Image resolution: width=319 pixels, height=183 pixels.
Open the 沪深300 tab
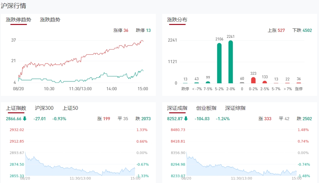(x=44, y=108)
